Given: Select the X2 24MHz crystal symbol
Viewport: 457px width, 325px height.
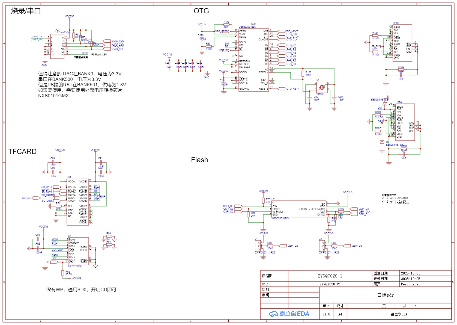Looking at the screenshot, I should 322,87.
